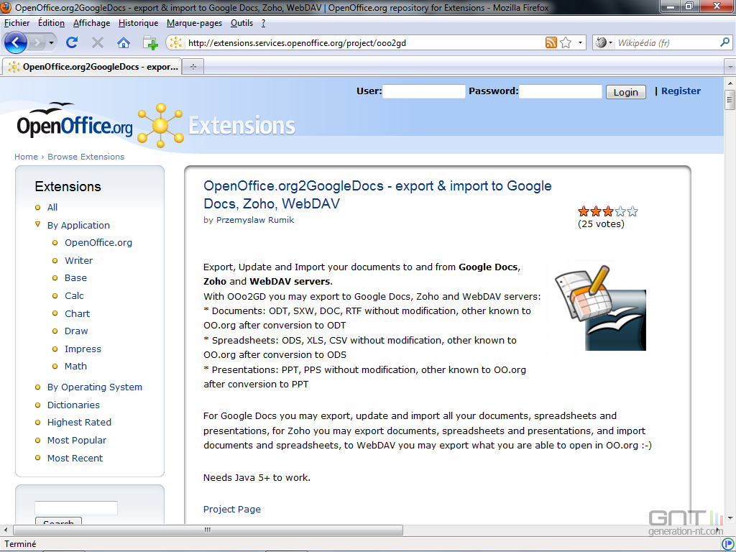The width and height of the screenshot is (736, 552).
Task: Click the Wikipedia search engine icon
Action: tap(602, 42)
